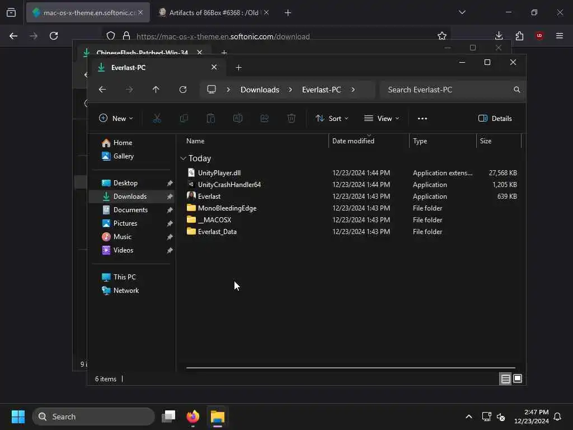
Task: Expand the chevron between Downloads and Everlast-PC
Action: pos(290,90)
